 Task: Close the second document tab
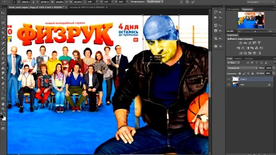107,7
